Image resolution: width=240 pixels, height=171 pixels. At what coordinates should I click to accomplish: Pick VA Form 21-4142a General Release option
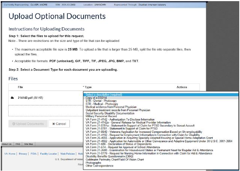pos(161,122)
